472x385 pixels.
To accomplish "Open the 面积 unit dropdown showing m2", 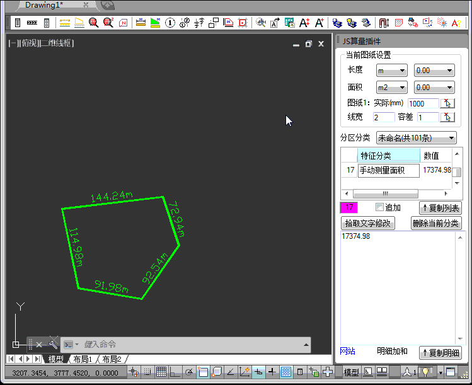I will click(391, 88).
